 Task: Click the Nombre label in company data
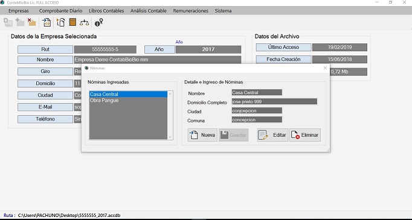click(45, 60)
